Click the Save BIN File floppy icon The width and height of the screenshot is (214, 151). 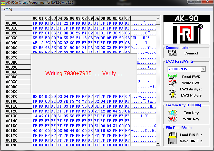[172, 141]
